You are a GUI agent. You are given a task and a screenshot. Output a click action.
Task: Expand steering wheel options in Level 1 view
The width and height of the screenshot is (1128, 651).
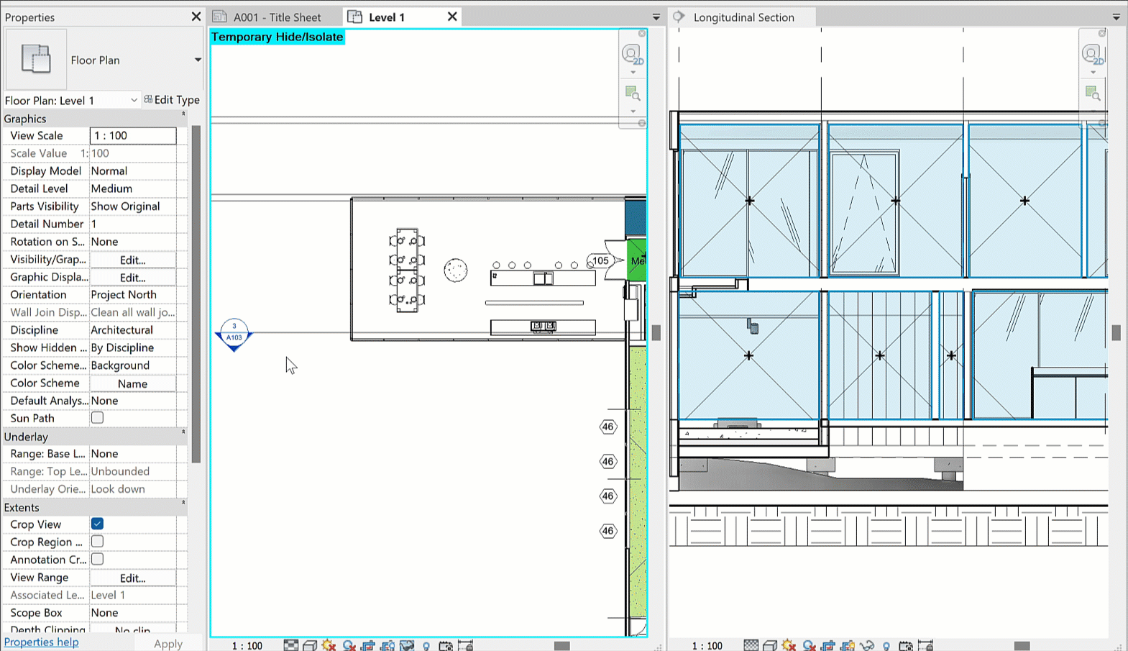pyautogui.click(x=633, y=73)
